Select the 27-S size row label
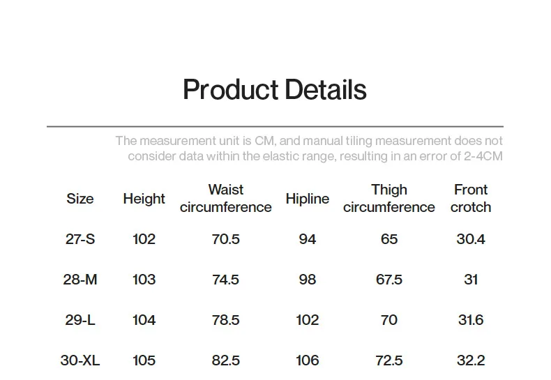The width and height of the screenshot is (551, 380). tap(80, 239)
